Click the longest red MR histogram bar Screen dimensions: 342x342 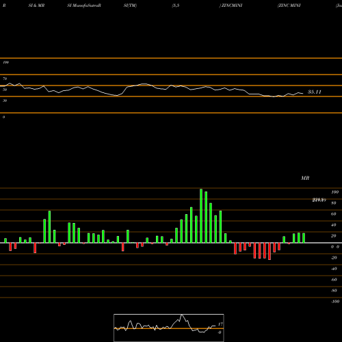click(x=269, y=251)
